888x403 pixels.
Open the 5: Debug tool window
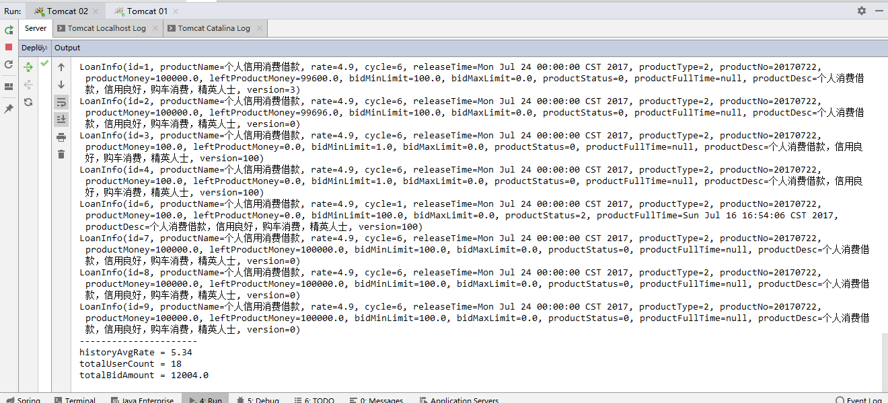pos(258,400)
